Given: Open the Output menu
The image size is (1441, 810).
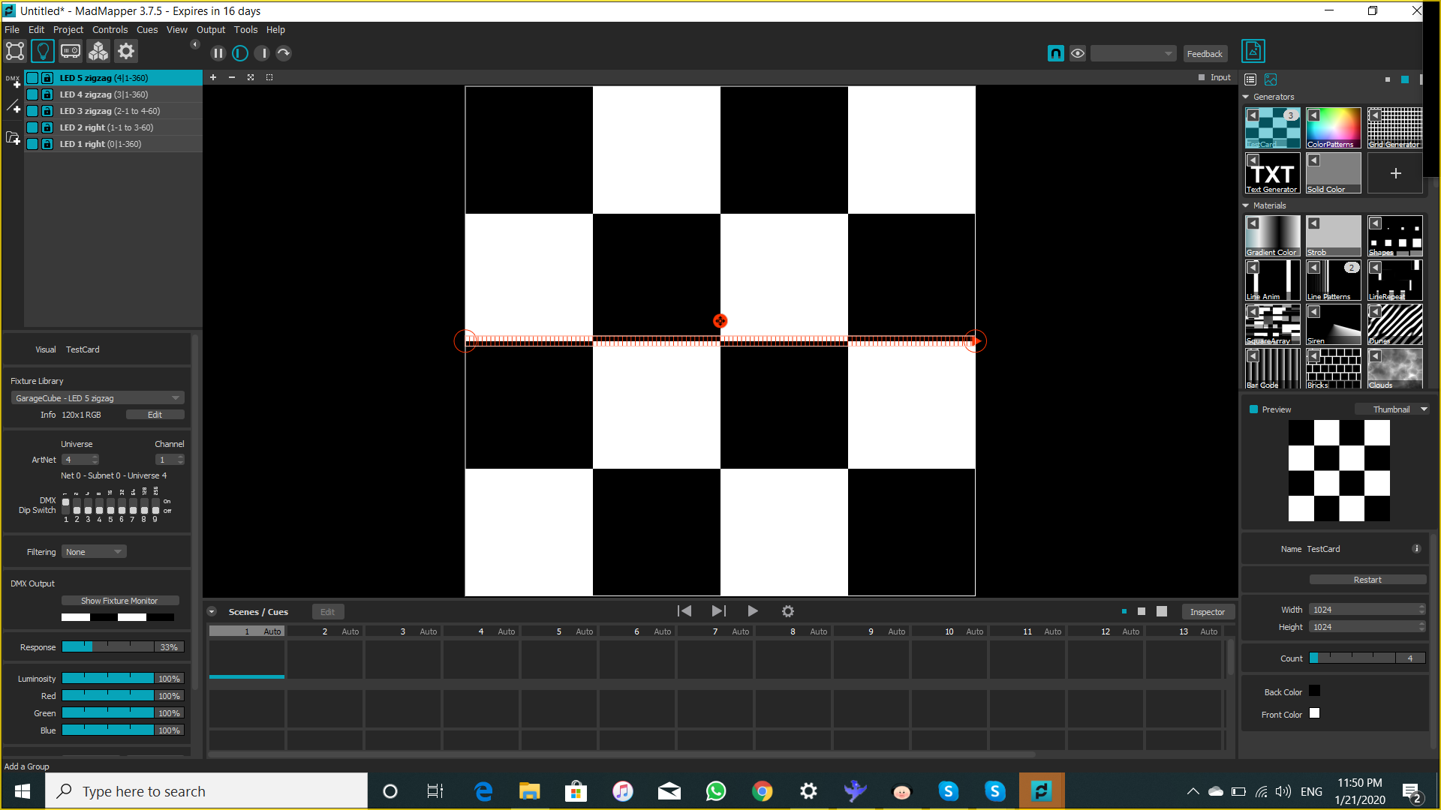Looking at the screenshot, I should pyautogui.click(x=211, y=28).
